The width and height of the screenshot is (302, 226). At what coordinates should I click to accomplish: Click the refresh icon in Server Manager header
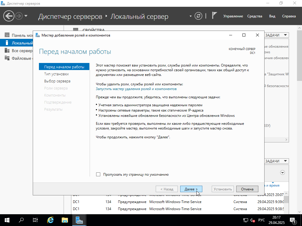point(198,16)
